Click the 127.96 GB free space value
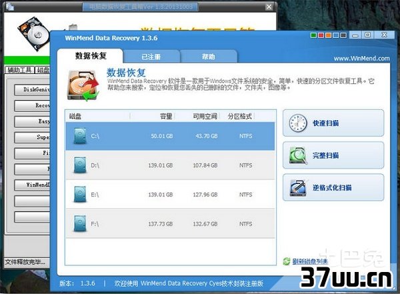The height and width of the screenshot is (294, 400). point(205,195)
